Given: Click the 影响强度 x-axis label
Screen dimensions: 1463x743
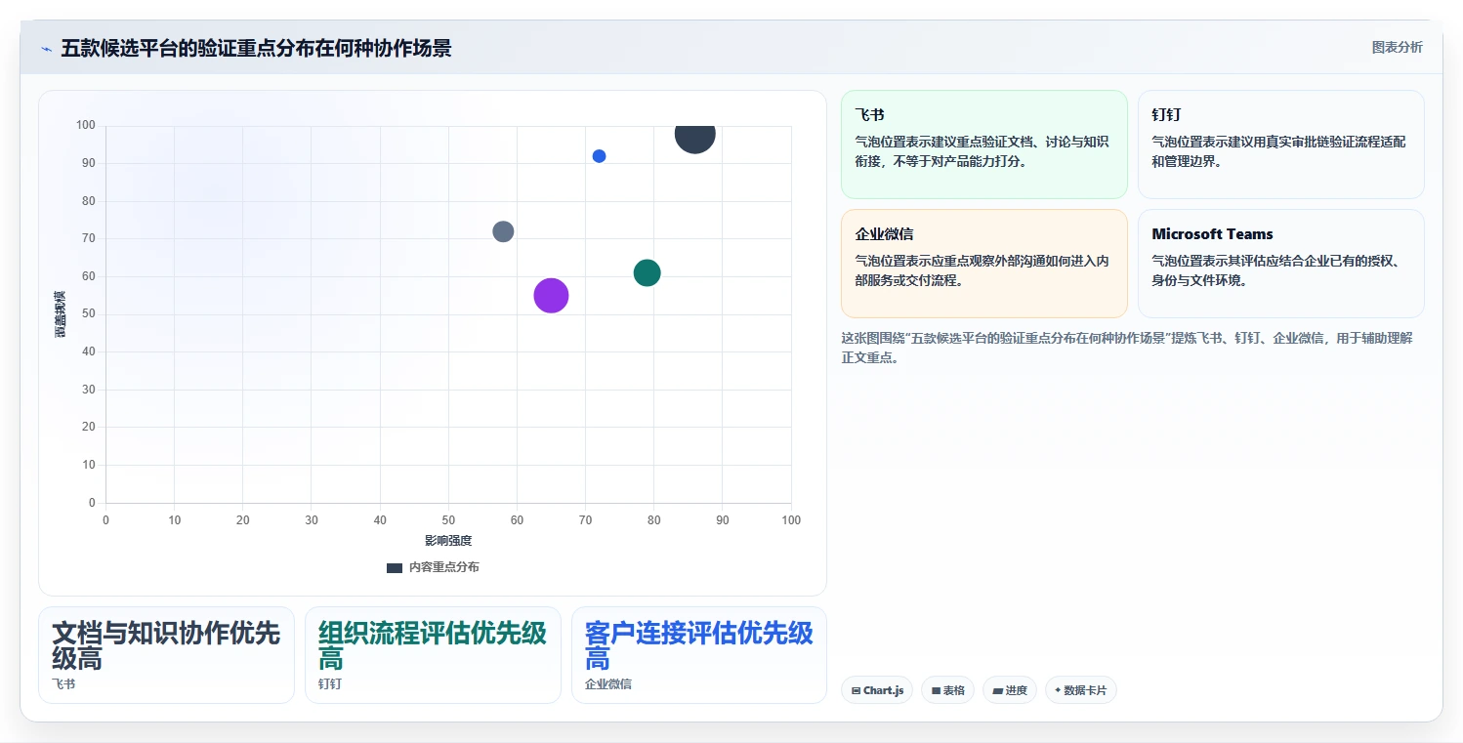Looking at the screenshot, I should (448, 541).
